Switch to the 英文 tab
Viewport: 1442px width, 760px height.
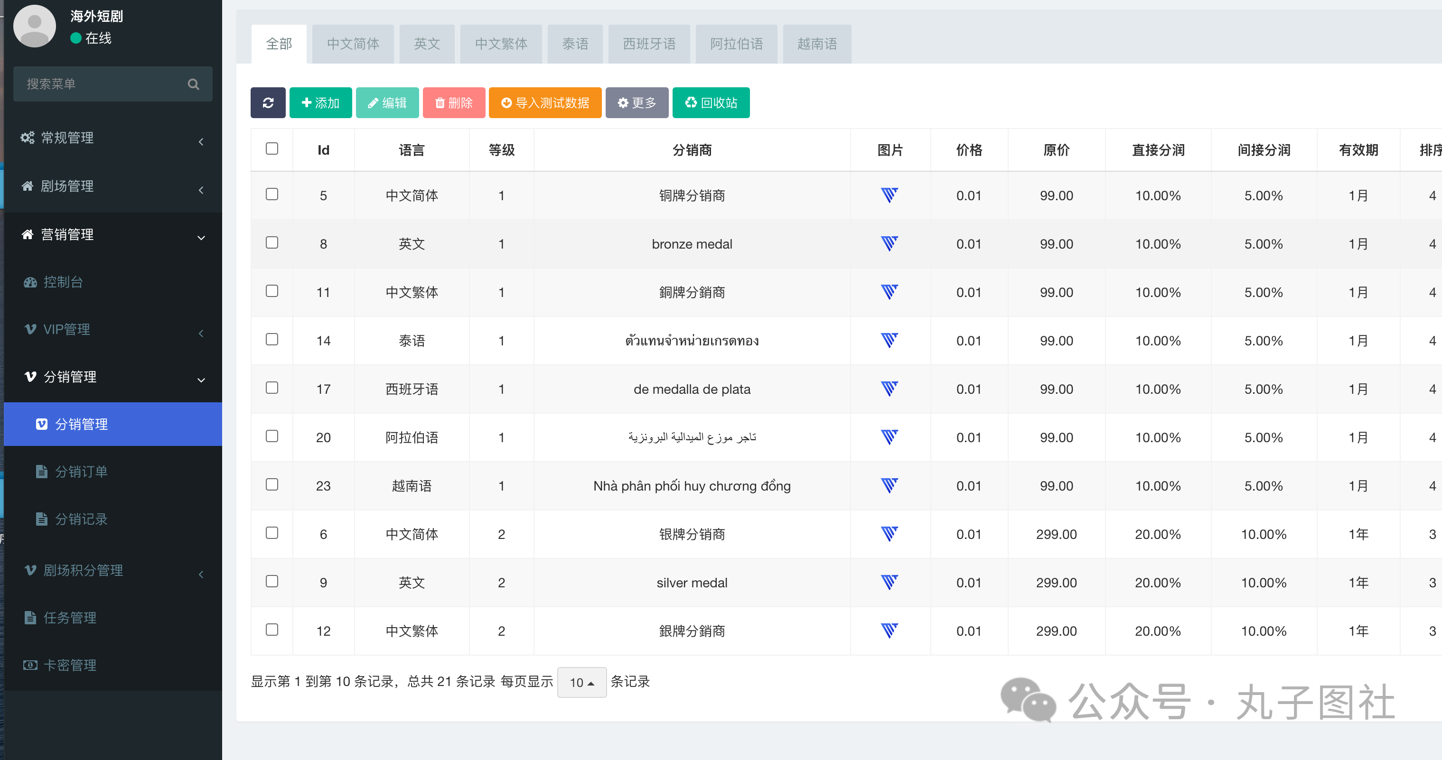pyautogui.click(x=427, y=44)
